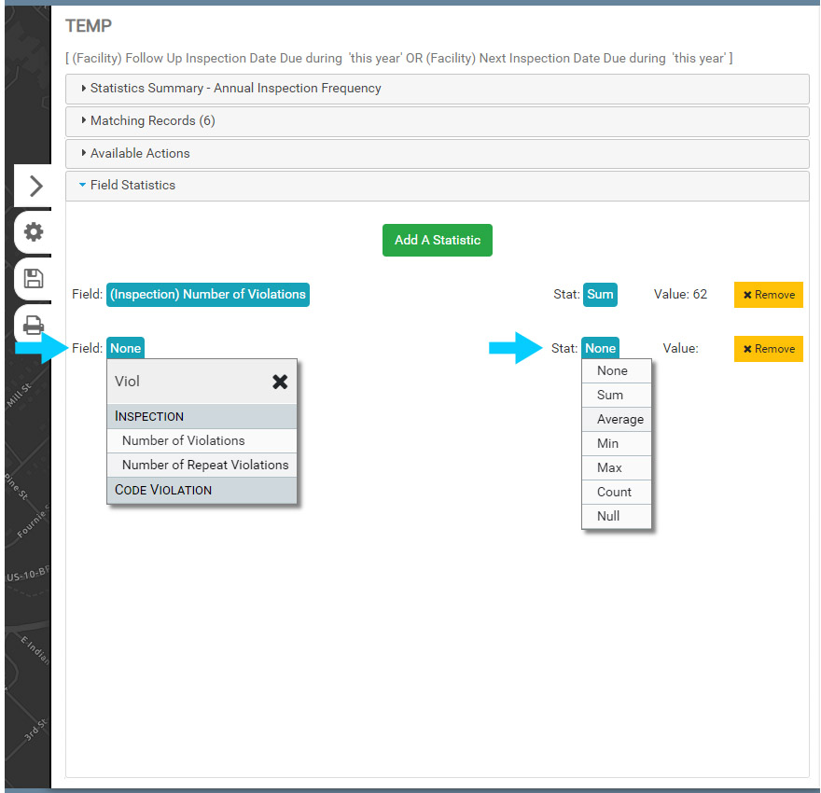Click the chevron arrow to expand sidebar

(35, 186)
